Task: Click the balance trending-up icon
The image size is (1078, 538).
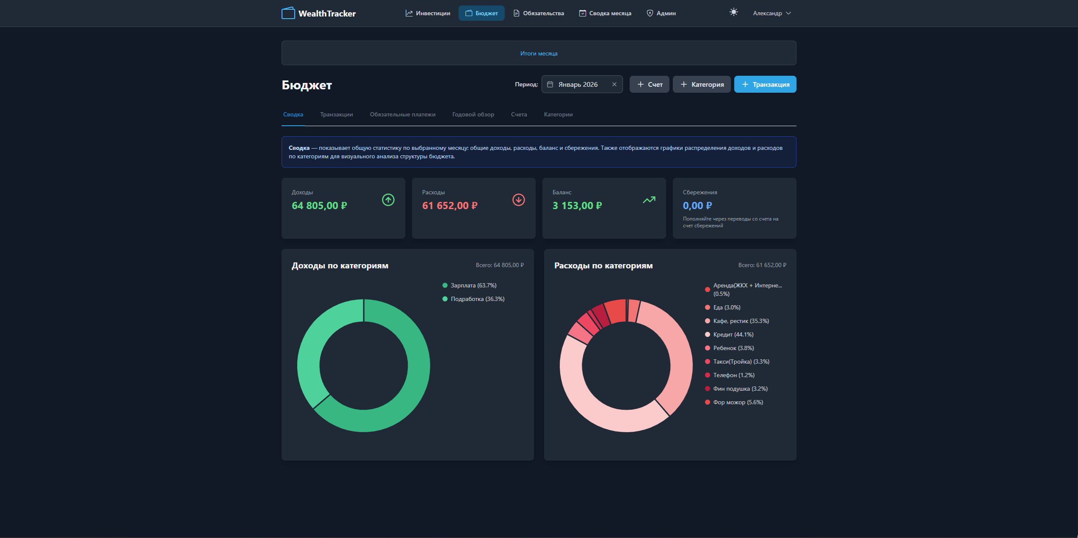Action: pyautogui.click(x=649, y=200)
